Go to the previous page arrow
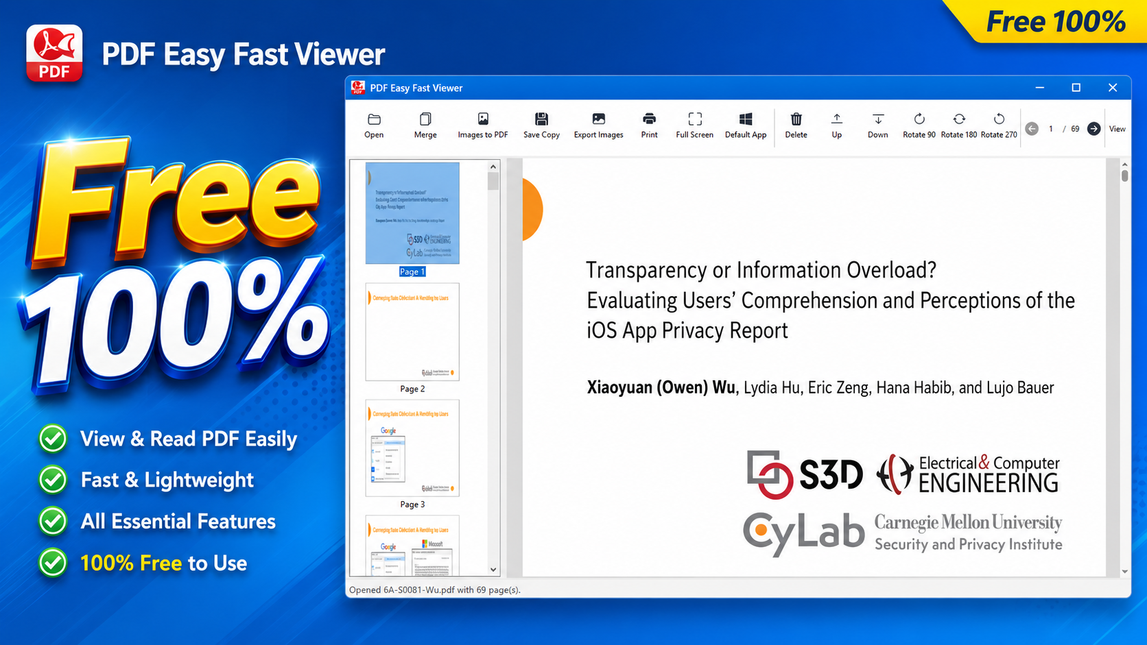Viewport: 1147px width, 645px height. pyautogui.click(x=1032, y=129)
